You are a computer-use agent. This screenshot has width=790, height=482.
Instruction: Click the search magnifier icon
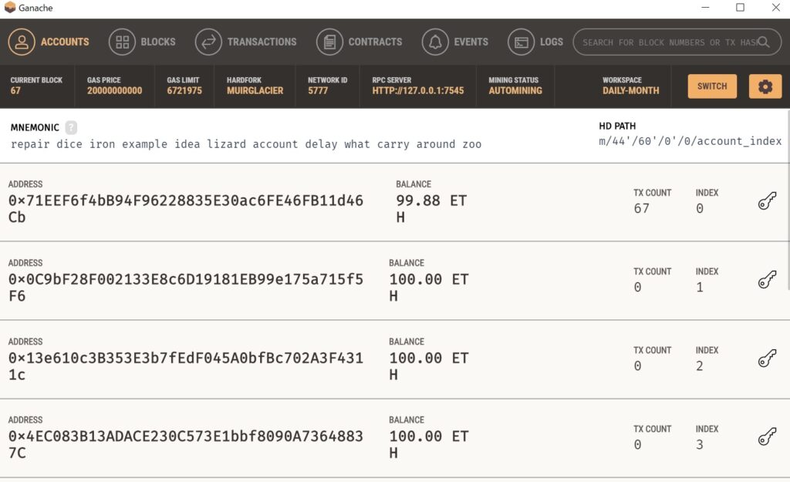tap(763, 42)
